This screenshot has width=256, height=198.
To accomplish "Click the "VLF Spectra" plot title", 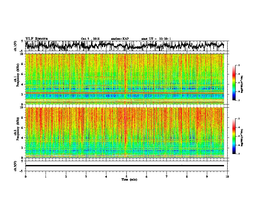I will 37,39.
